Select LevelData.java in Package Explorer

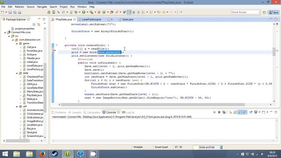[x=35, y=66]
